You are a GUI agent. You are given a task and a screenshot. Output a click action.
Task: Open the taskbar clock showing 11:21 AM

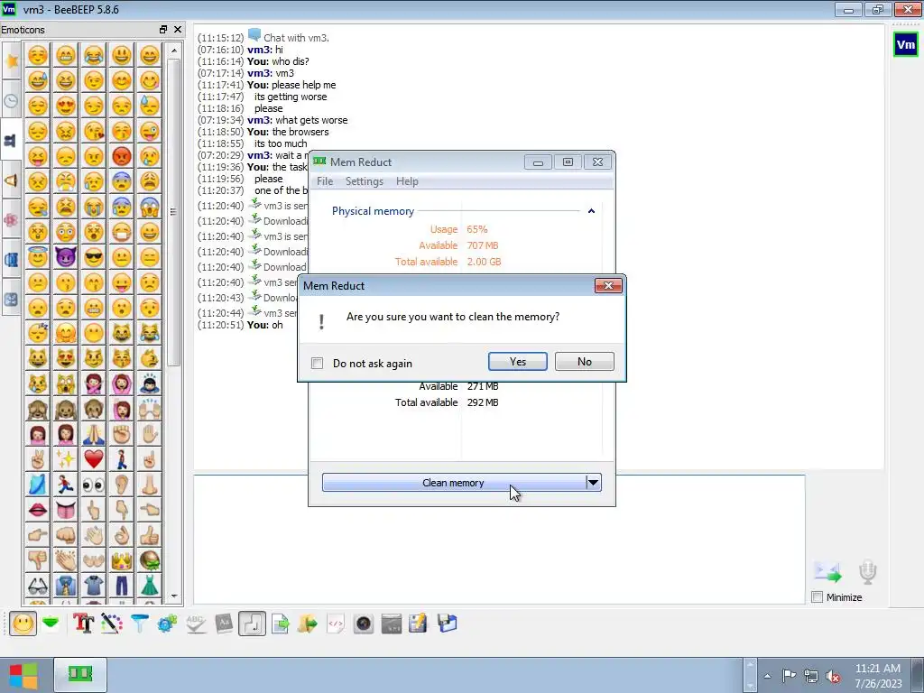(x=877, y=676)
